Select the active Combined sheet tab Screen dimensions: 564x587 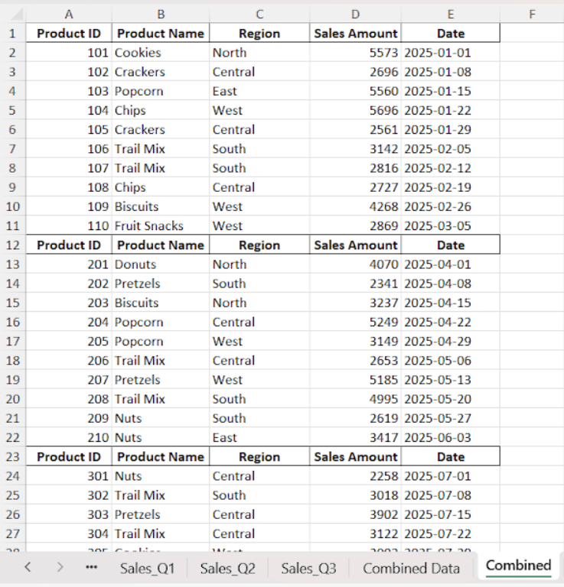click(x=518, y=566)
